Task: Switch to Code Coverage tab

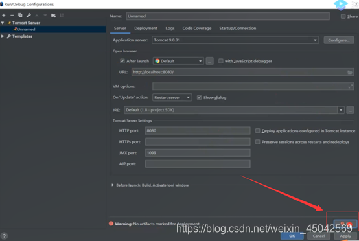Action: 196,28
